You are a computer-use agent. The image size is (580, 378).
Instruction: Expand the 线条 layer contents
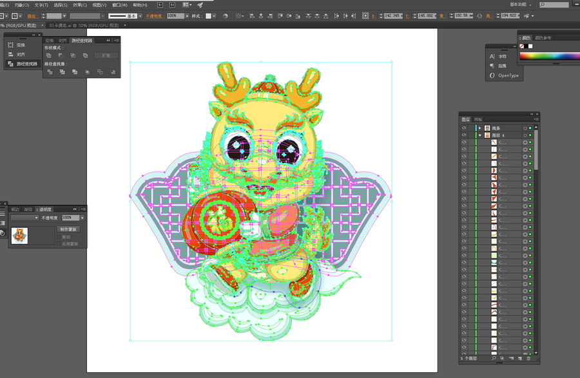pos(479,128)
